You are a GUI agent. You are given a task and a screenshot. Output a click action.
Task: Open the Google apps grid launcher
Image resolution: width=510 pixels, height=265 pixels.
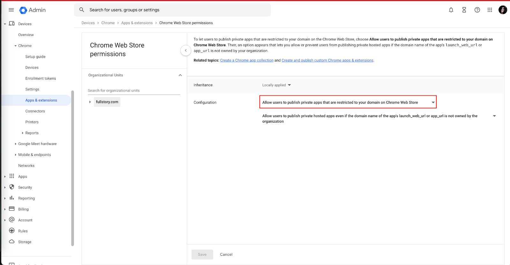coord(490,10)
